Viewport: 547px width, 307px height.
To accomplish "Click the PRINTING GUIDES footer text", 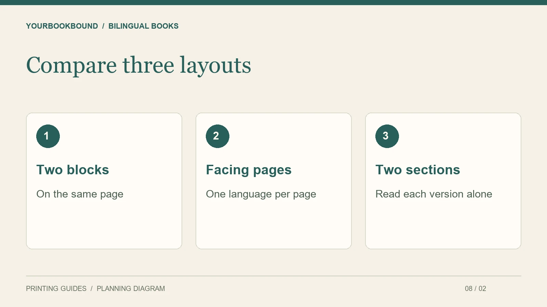I will (x=56, y=289).
